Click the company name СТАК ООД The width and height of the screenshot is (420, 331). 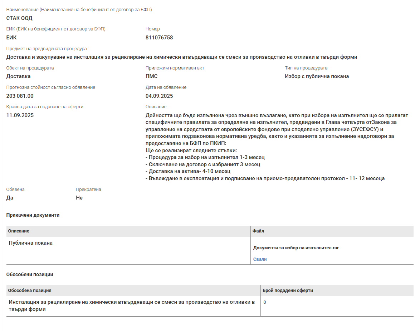click(x=19, y=18)
